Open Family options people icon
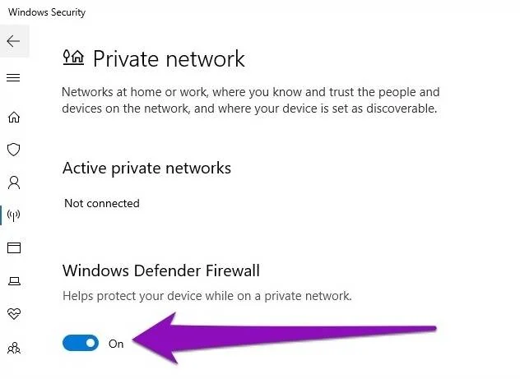Image resolution: width=520 pixels, height=379 pixels. (14, 348)
